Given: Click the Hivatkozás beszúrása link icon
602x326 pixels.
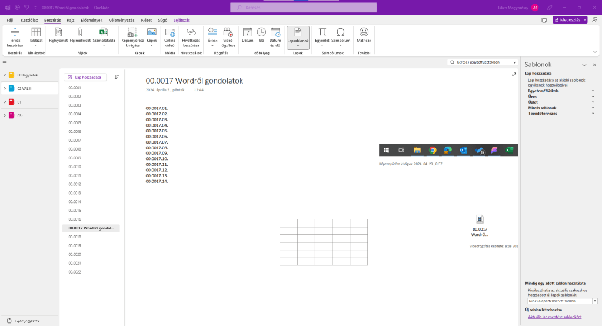Looking at the screenshot, I should pos(191,33).
